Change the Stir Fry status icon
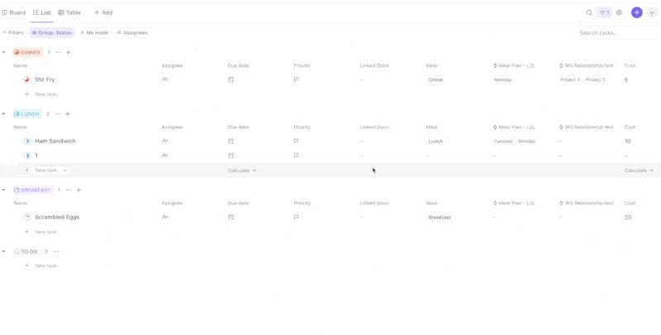 26,79
